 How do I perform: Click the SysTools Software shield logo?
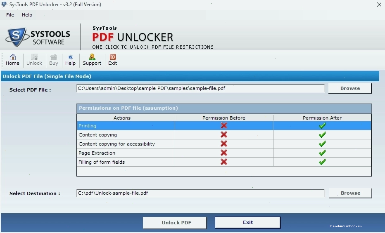point(17,37)
